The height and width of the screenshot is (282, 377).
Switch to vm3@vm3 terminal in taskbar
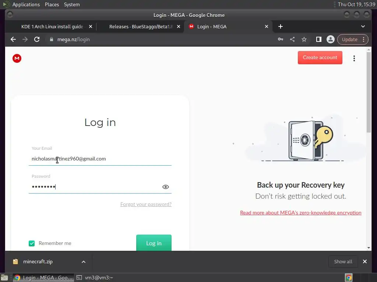pyautogui.click(x=95, y=278)
